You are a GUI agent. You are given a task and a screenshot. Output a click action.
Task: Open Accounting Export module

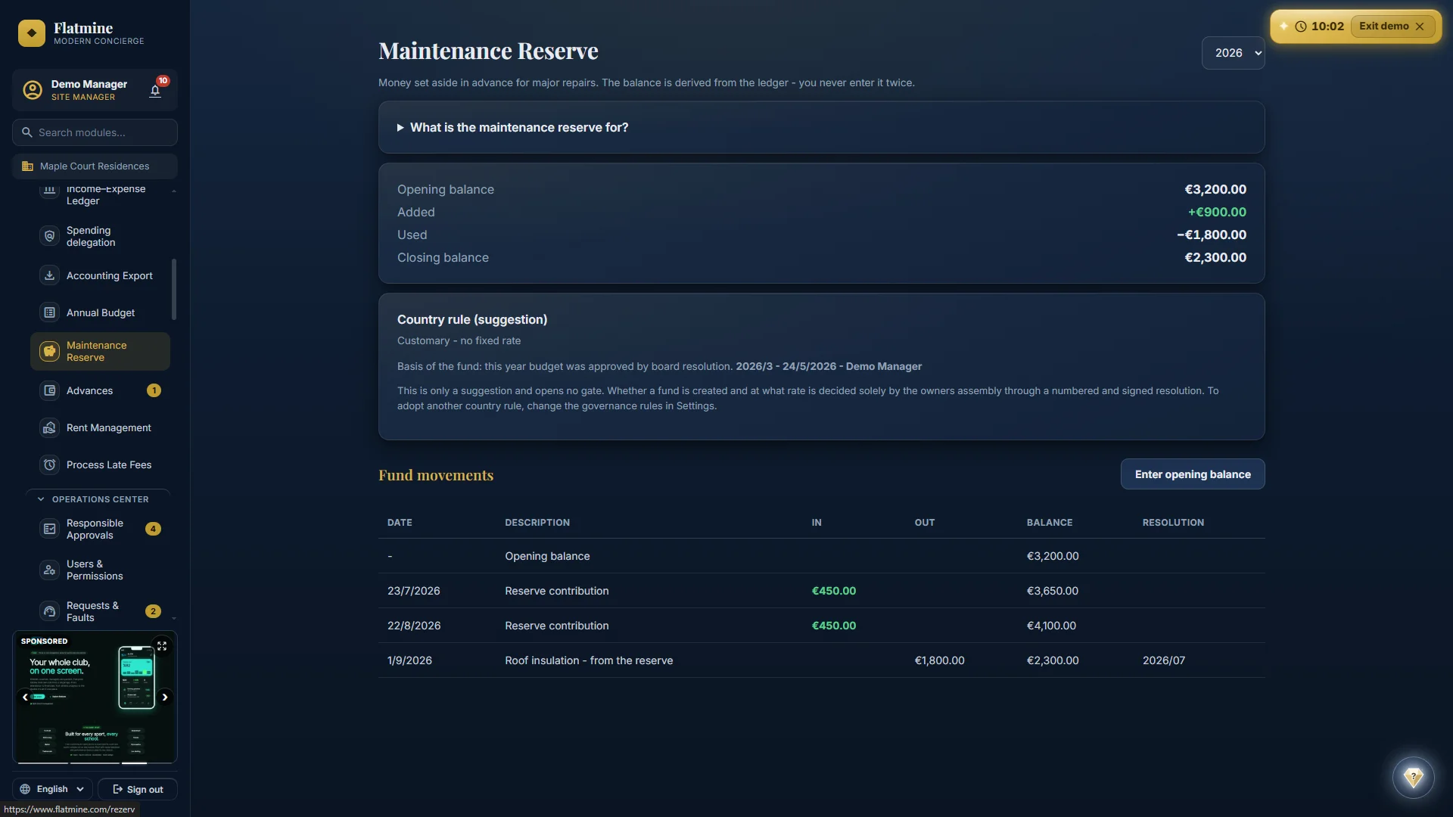coord(100,275)
